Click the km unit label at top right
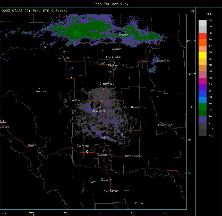Image resolution: width=222 pixels, height=216 pixels. click(x=192, y=11)
